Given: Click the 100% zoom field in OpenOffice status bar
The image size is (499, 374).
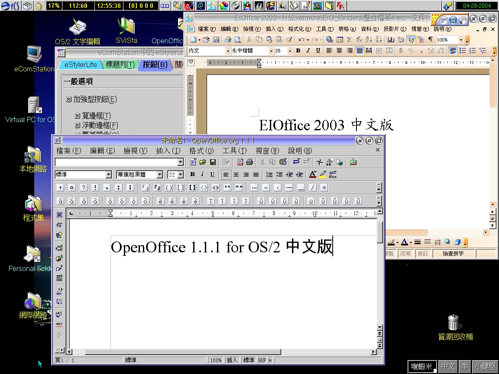Looking at the screenshot, I should tap(216, 360).
